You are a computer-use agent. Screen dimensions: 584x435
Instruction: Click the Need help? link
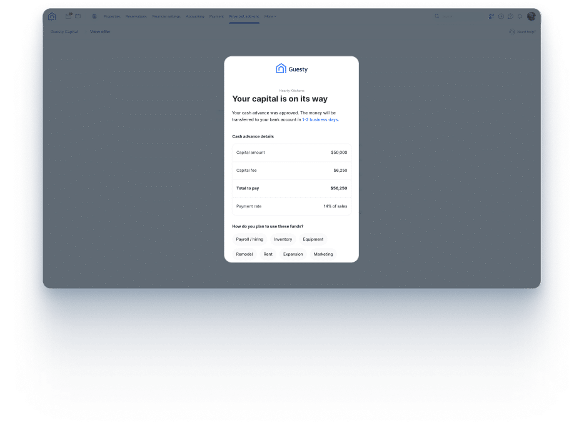pos(526,32)
